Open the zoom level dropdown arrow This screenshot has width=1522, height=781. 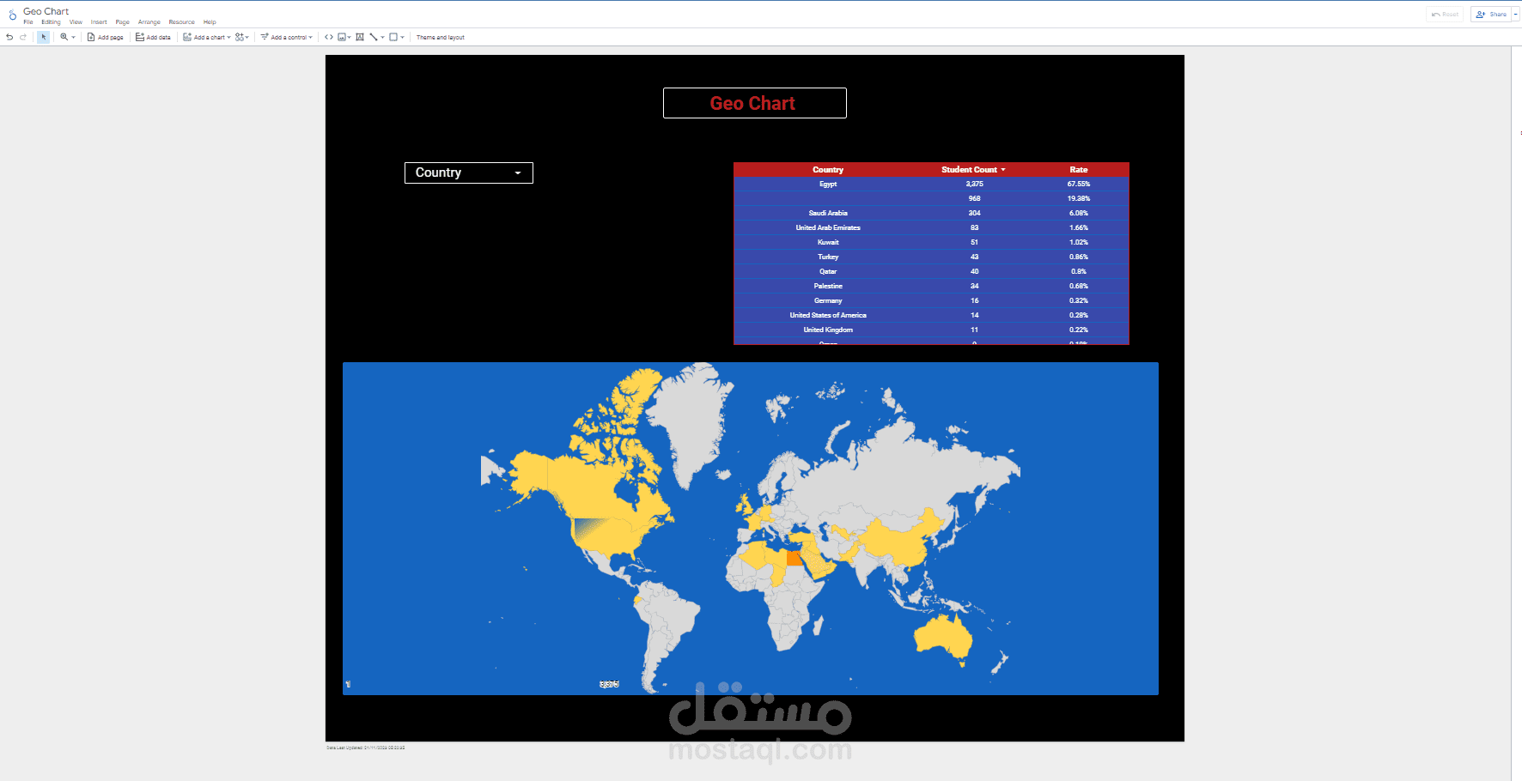pos(74,37)
